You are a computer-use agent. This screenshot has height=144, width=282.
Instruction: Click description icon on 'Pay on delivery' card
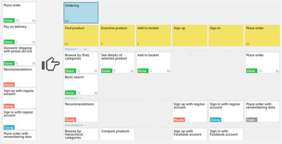click(34, 42)
